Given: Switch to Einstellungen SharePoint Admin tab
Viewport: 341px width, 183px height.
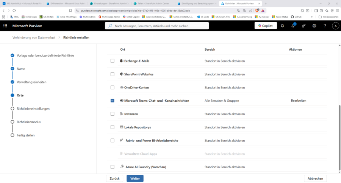Looking at the screenshot, I should coord(109,3).
